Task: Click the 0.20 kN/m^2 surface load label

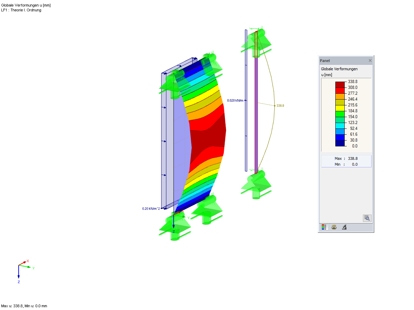Action: point(151,209)
